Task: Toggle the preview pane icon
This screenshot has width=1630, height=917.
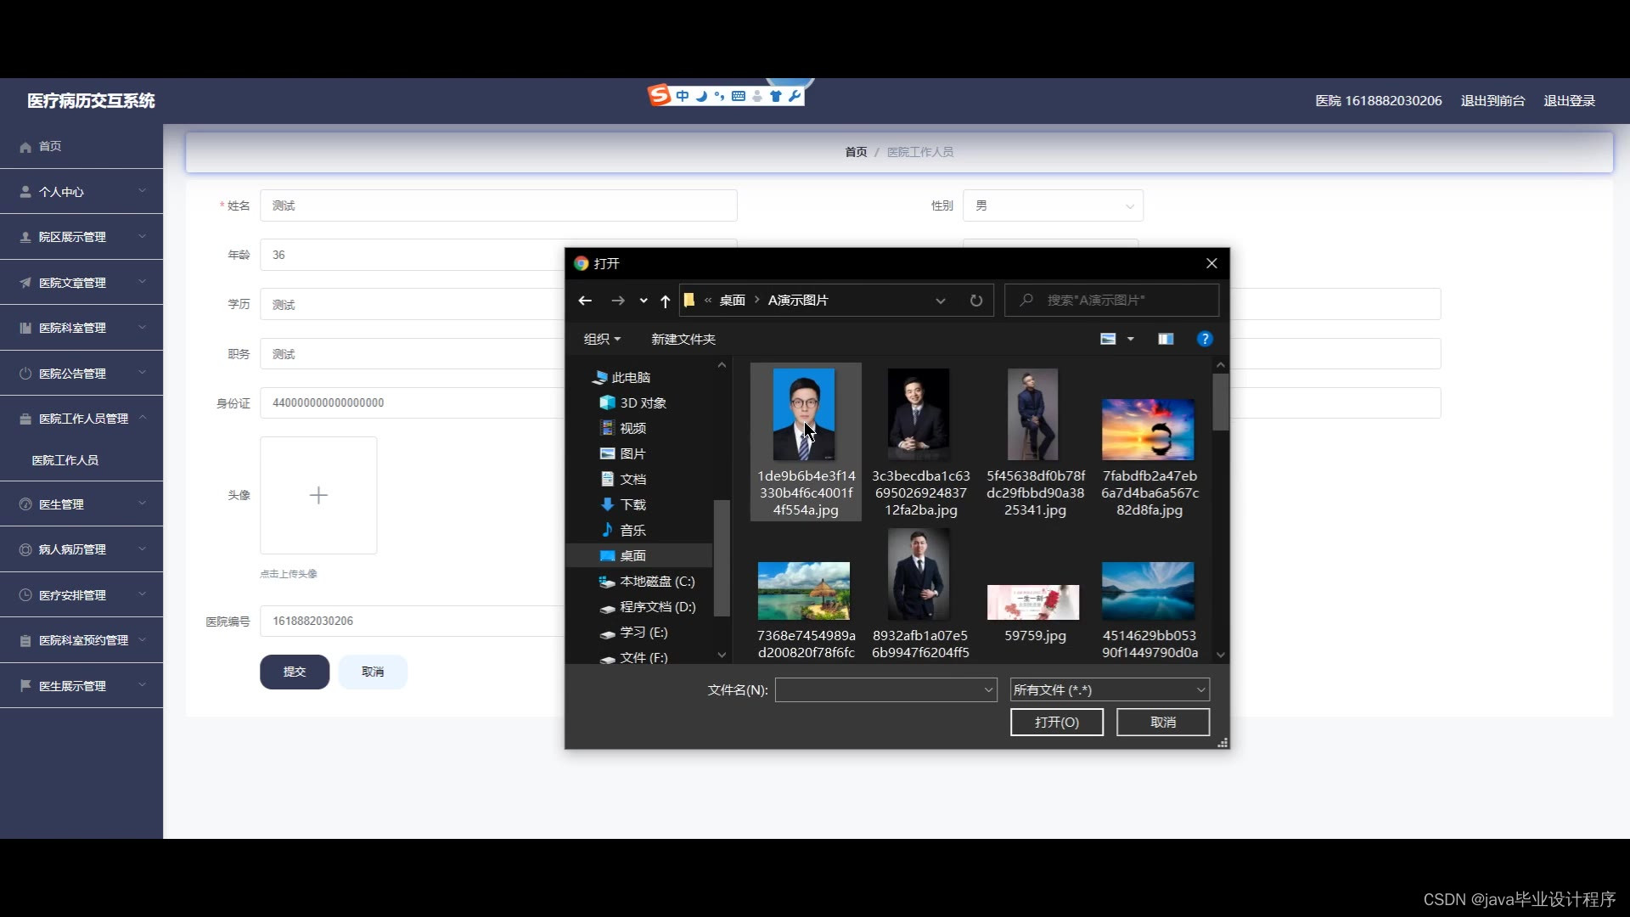Action: (x=1164, y=338)
